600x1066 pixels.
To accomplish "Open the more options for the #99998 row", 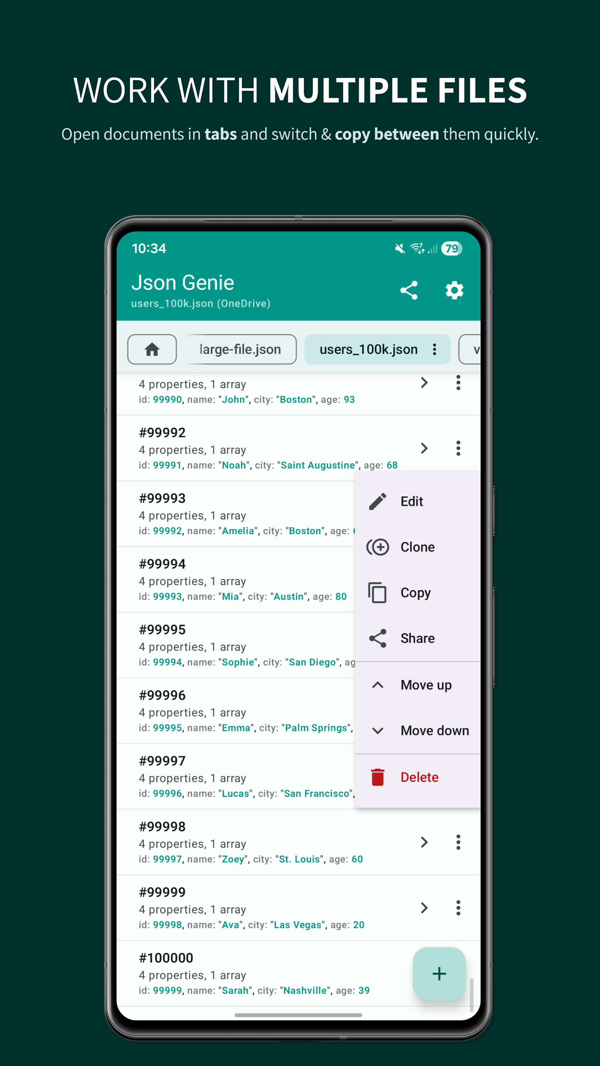I will (458, 842).
